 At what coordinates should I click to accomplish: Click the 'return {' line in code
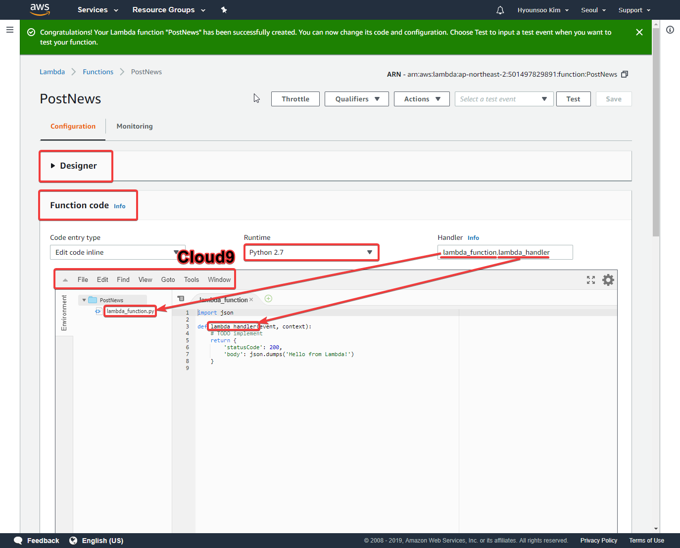(x=224, y=340)
